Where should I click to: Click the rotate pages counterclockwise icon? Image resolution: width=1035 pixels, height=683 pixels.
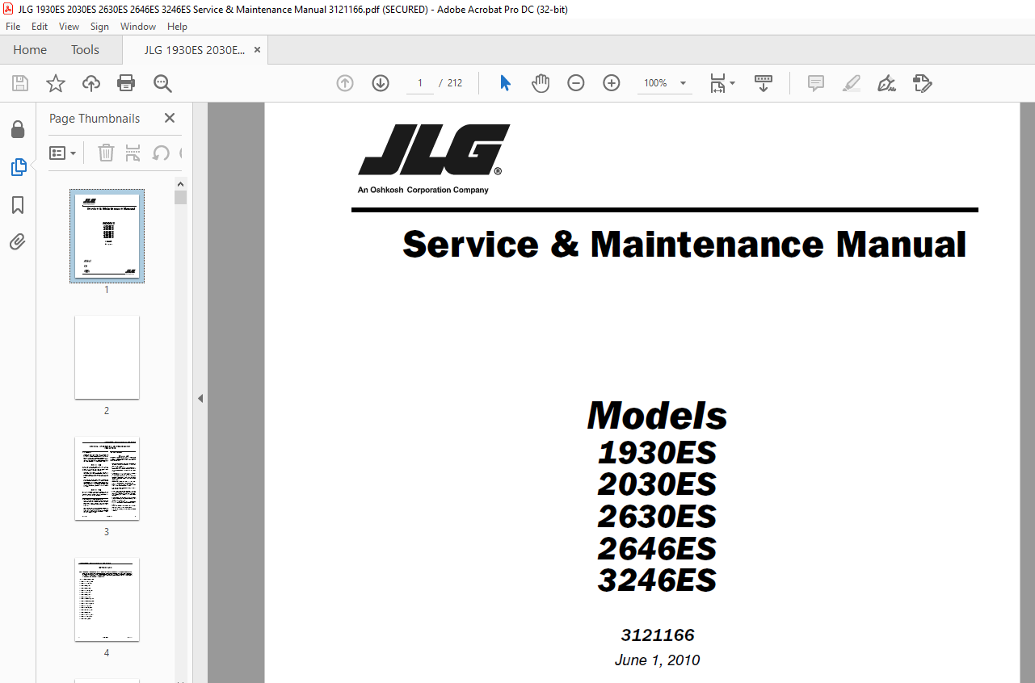(x=160, y=153)
